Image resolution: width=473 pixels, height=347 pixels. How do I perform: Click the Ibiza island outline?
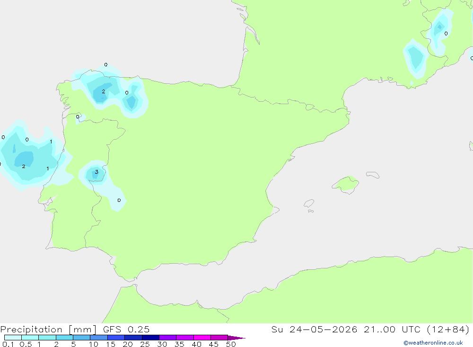tap(309, 203)
